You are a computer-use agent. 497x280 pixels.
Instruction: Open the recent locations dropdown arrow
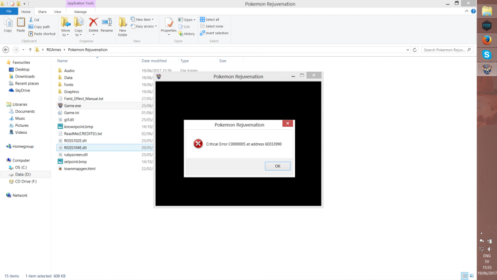coord(23,50)
